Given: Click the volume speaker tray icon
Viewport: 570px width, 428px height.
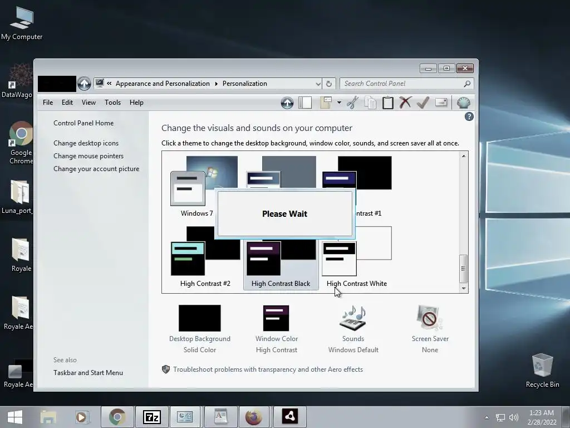Looking at the screenshot, I should pos(514,417).
